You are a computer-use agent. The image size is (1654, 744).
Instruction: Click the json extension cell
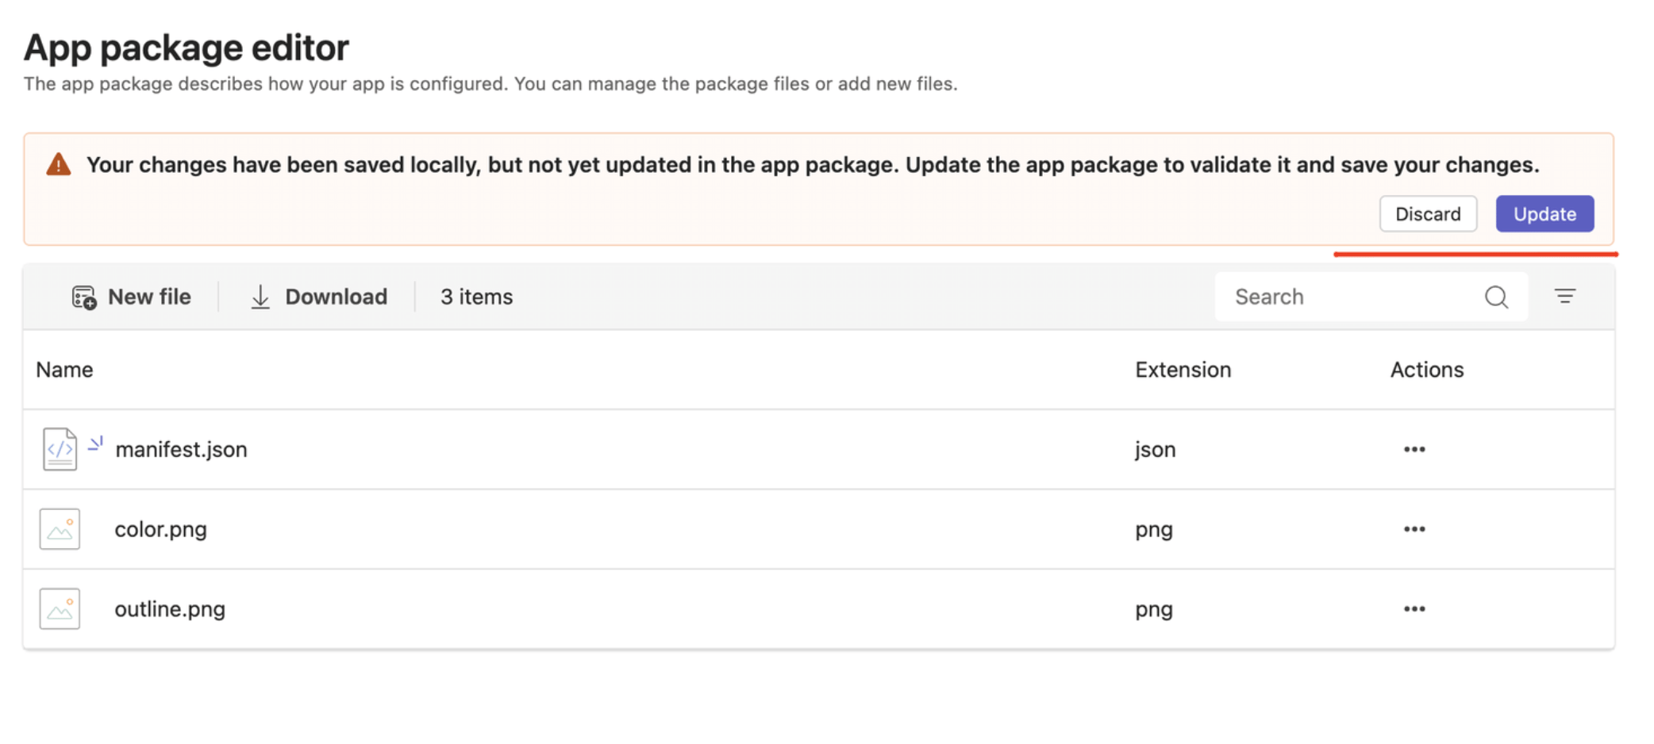click(x=1155, y=450)
